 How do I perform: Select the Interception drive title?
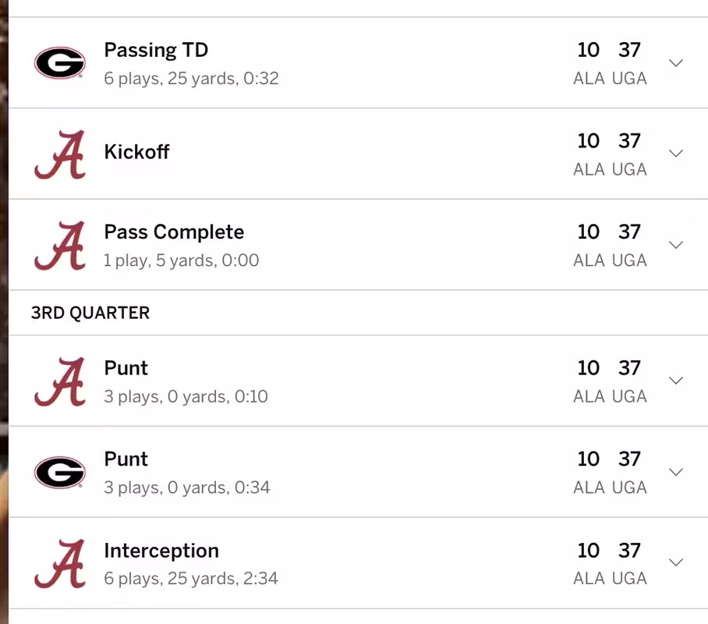(x=161, y=551)
